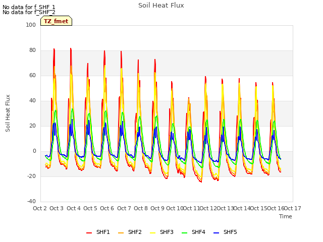Click the Oct 7 x-axis tick label
The width and height of the screenshot is (323, 242).
pos(124,208)
